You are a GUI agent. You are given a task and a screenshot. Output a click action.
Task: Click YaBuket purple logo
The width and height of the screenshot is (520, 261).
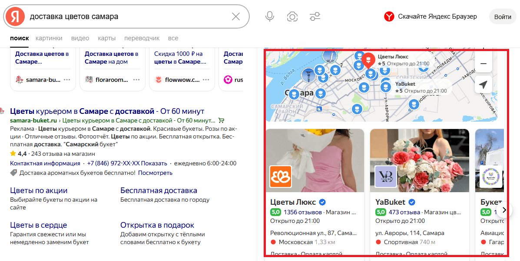coord(386,177)
